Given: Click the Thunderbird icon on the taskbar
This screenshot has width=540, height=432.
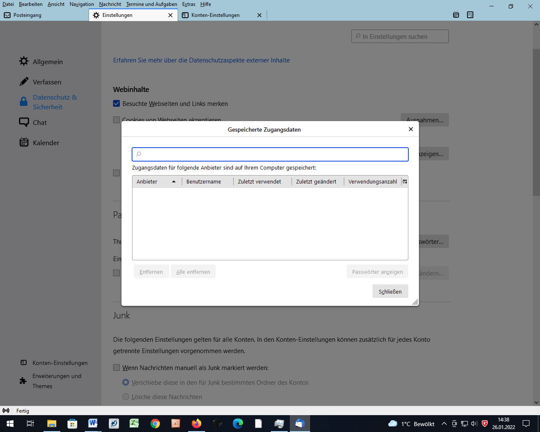Looking at the screenshot, I should pos(300,424).
